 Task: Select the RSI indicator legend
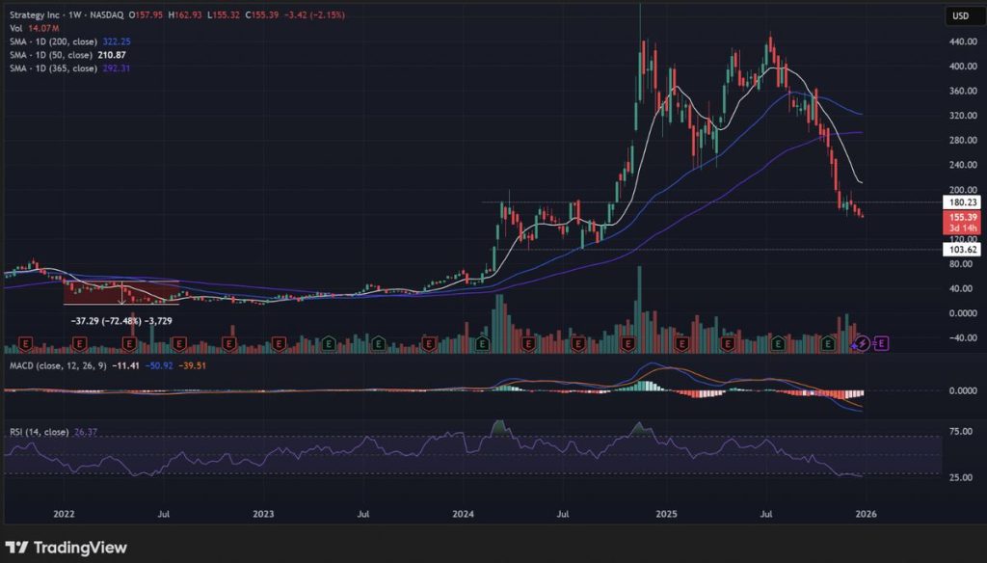coord(39,432)
